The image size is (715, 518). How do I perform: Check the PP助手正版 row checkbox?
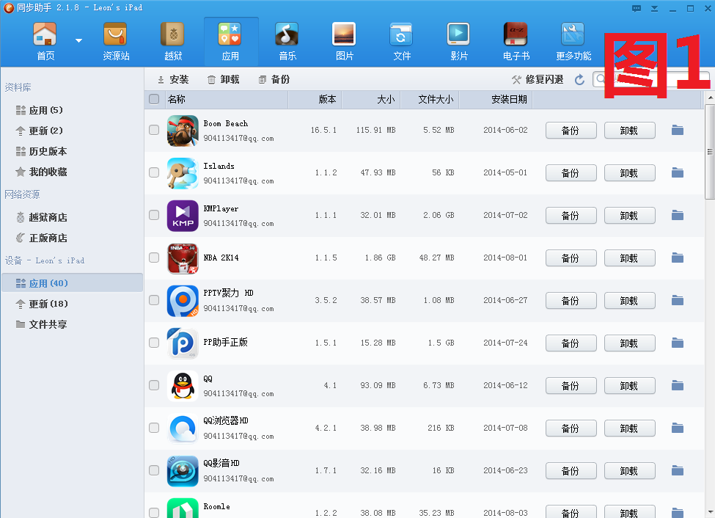point(154,343)
